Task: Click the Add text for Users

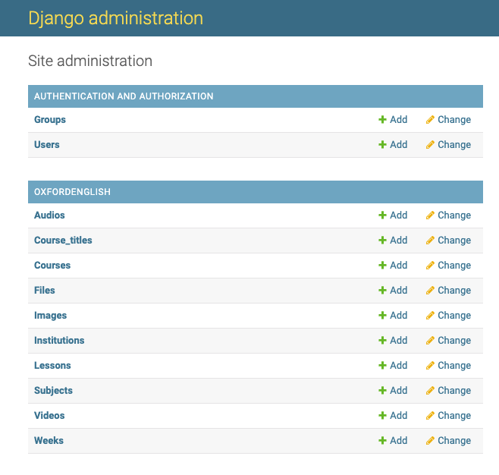Action: tap(399, 144)
